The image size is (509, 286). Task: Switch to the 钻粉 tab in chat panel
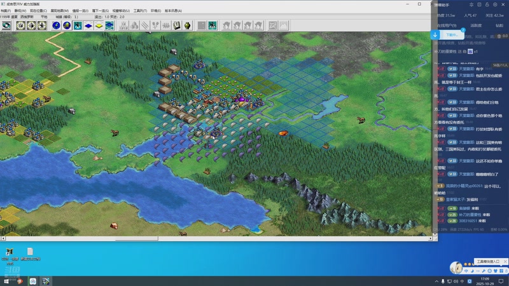499,25
